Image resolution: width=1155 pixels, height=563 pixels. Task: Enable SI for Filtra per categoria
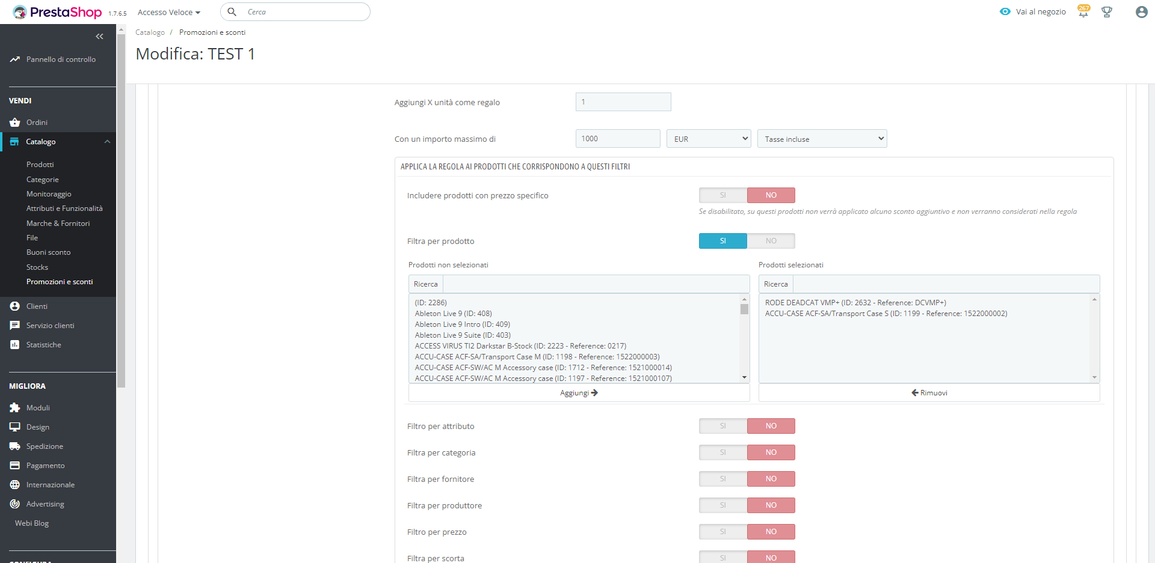tap(723, 452)
